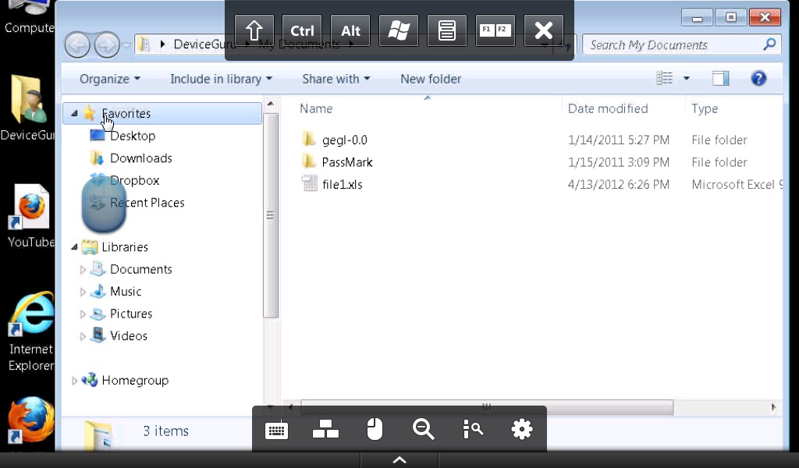Go back in Explorer
The height and width of the screenshot is (468, 799).
(77, 44)
